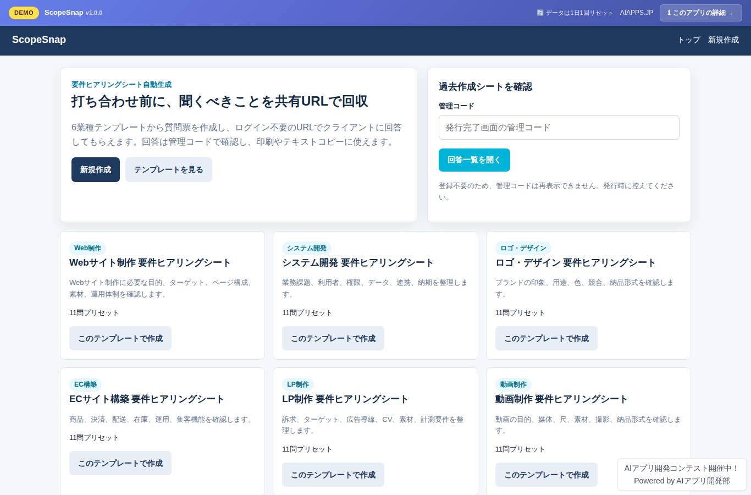Click 11問プリセット text in システム開発 card
751x495 pixels.
click(x=307, y=313)
